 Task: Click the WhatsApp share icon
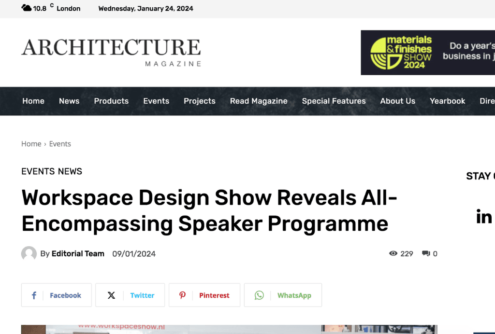coord(260,295)
